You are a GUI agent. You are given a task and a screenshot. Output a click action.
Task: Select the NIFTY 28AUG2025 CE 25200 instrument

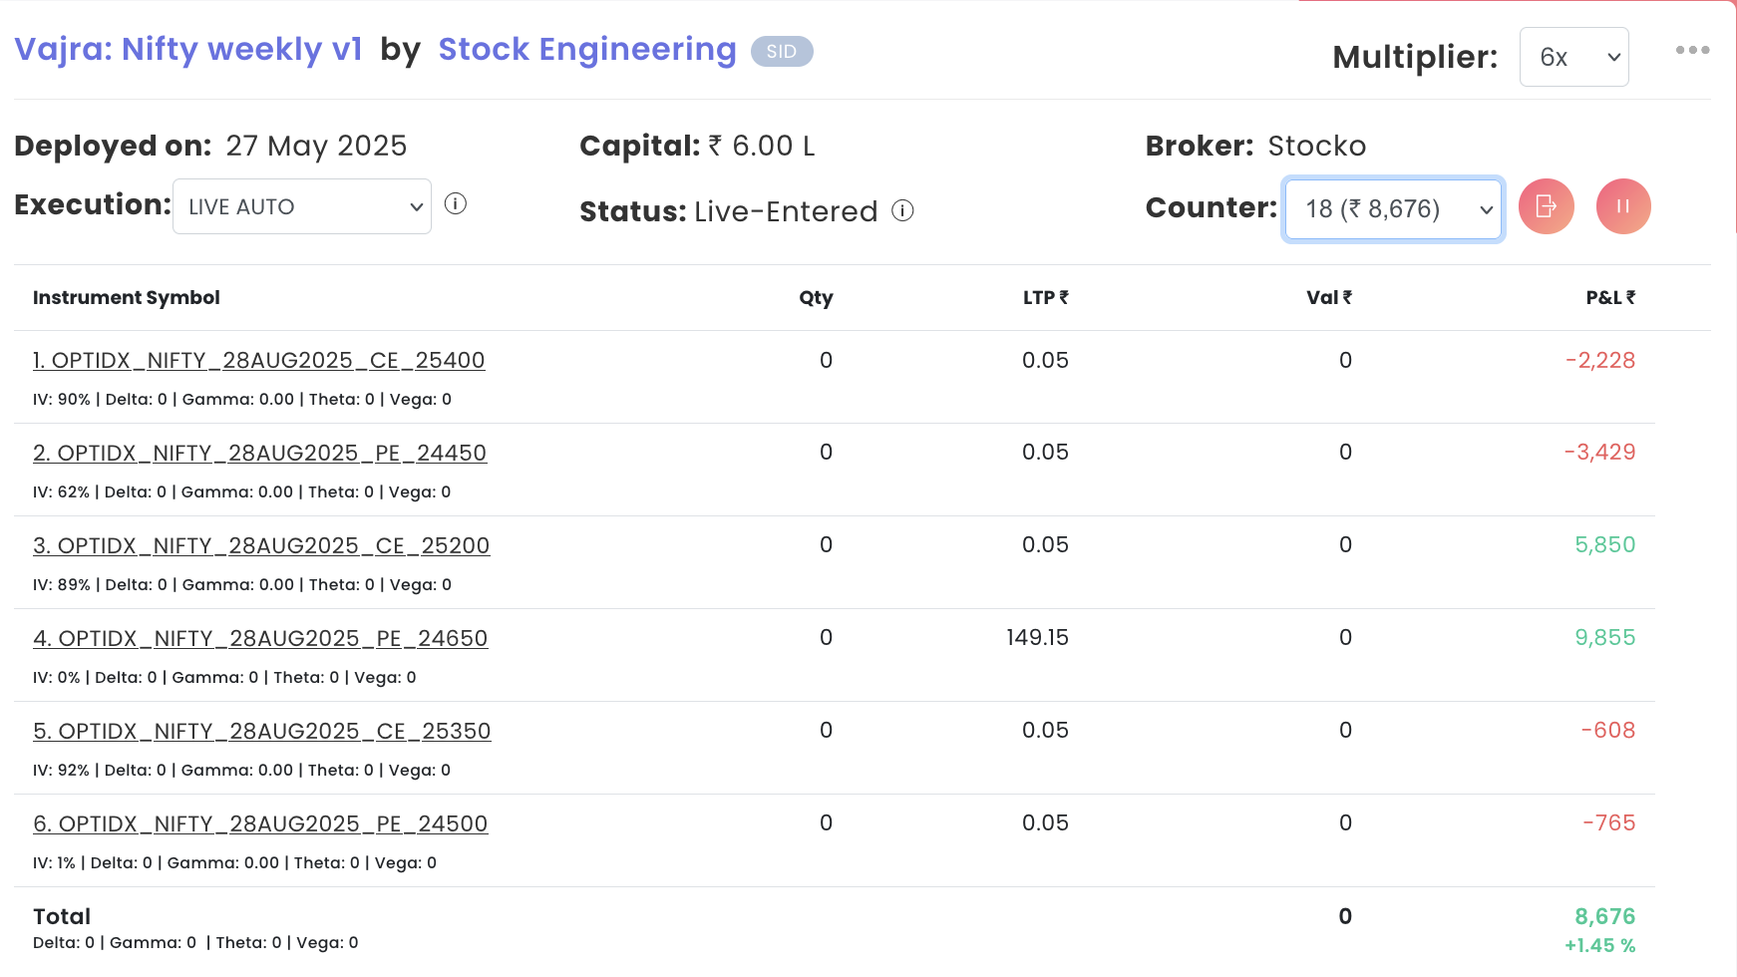tap(261, 545)
